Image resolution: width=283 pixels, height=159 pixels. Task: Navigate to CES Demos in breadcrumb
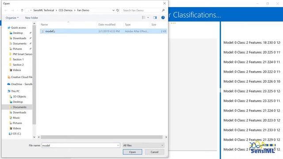(65, 10)
